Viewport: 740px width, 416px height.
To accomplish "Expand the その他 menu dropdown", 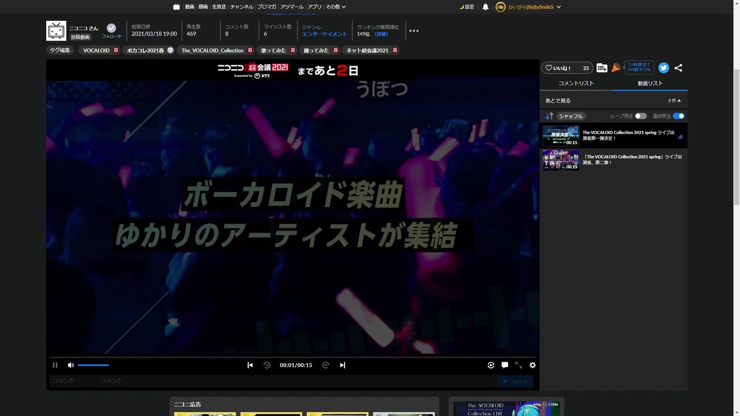I will point(336,7).
